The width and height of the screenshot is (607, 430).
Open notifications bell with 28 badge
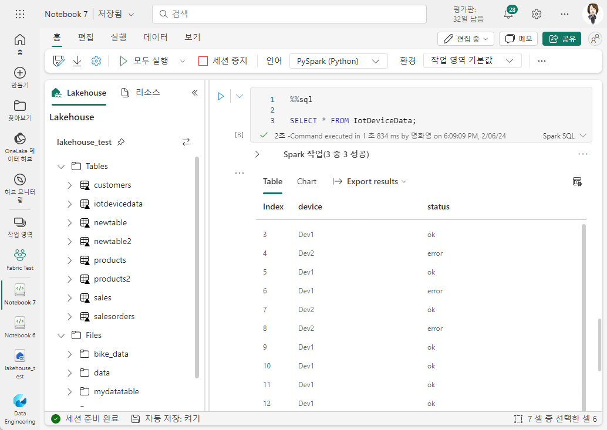[509, 14]
